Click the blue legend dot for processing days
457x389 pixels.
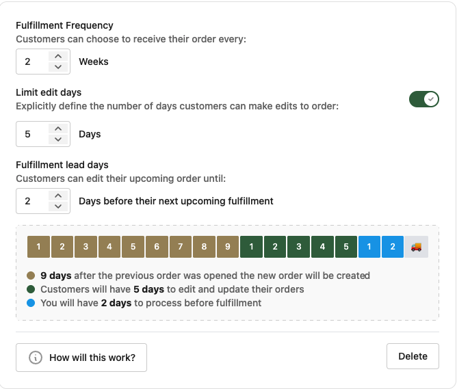[31, 303]
